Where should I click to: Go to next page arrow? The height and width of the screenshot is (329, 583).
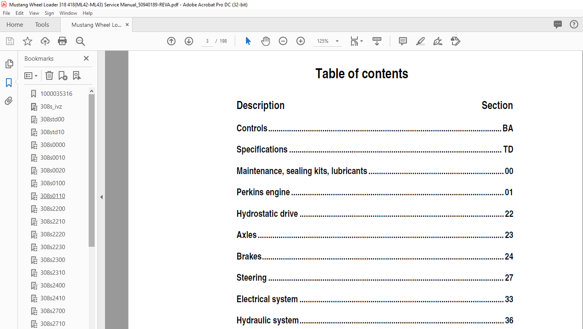pos(189,41)
